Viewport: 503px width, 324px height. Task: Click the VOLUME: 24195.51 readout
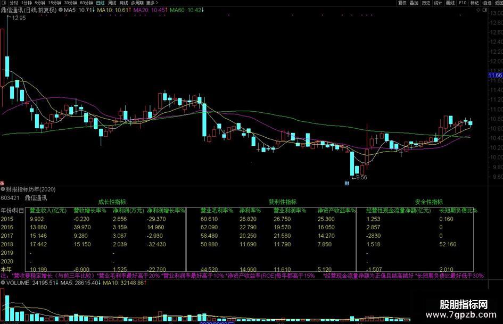[31, 283]
